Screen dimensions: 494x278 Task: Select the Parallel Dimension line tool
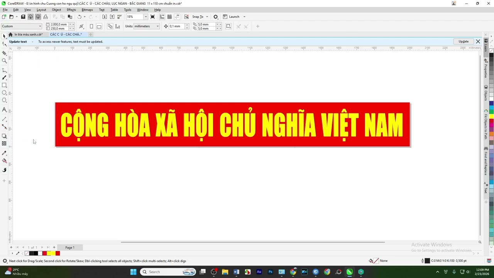click(x=4, y=119)
